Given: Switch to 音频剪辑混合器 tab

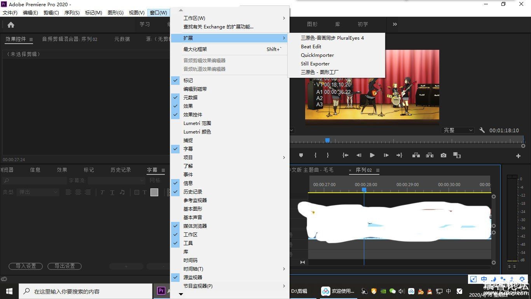Looking at the screenshot, I should [70, 39].
